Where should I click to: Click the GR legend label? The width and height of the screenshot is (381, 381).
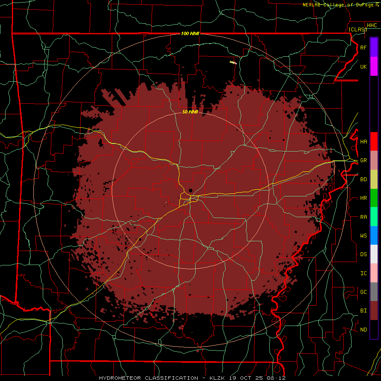(363, 160)
